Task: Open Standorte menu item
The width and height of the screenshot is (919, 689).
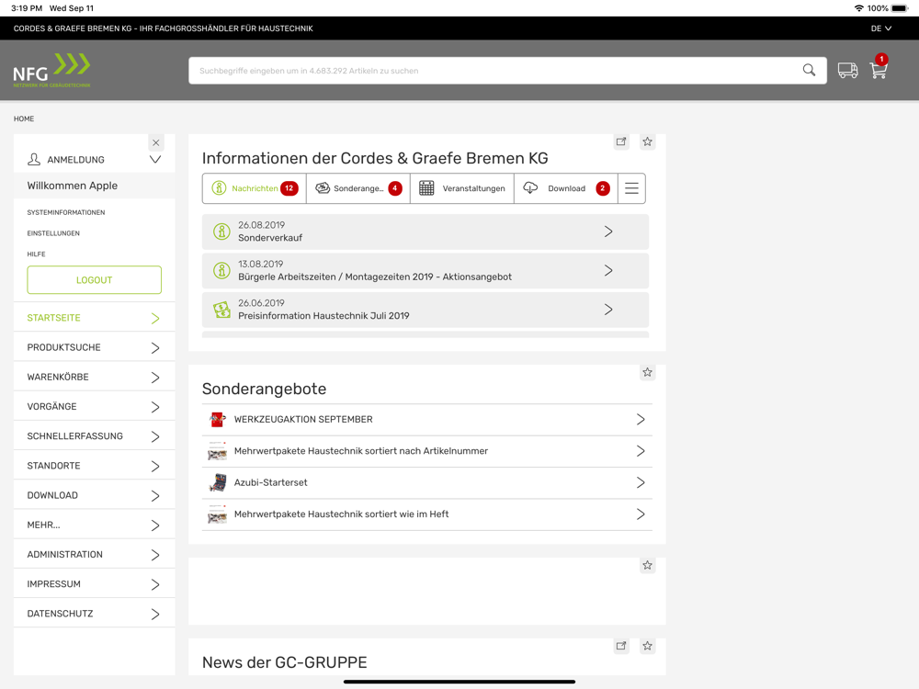Action: (94, 466)
